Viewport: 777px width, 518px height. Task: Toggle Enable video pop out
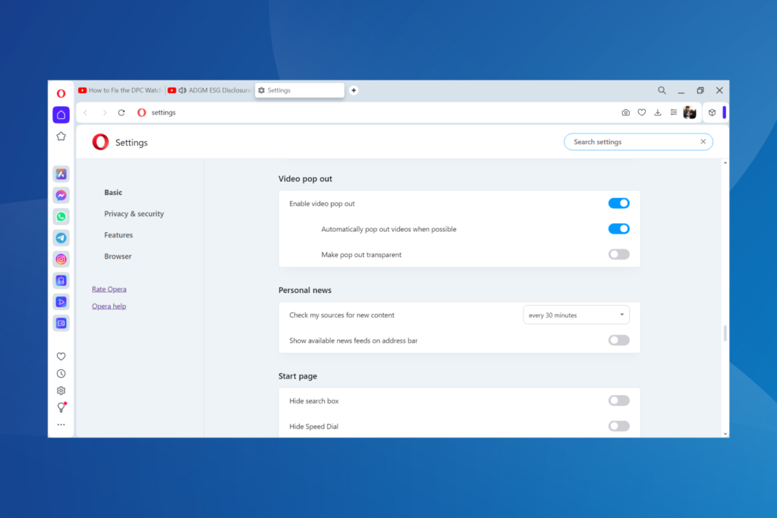point(619,203)
